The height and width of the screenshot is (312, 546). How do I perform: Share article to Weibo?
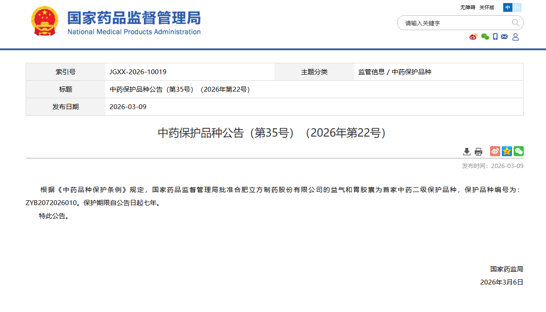495,151
